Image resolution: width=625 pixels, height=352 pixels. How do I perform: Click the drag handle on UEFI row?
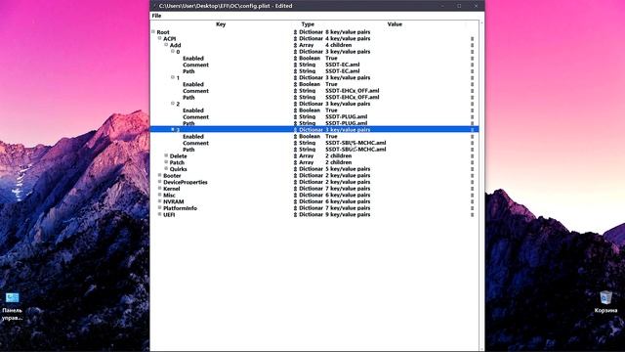(x=473, y=215)
